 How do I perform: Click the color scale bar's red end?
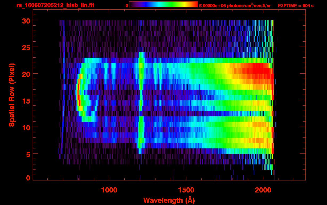click(194, 4)
